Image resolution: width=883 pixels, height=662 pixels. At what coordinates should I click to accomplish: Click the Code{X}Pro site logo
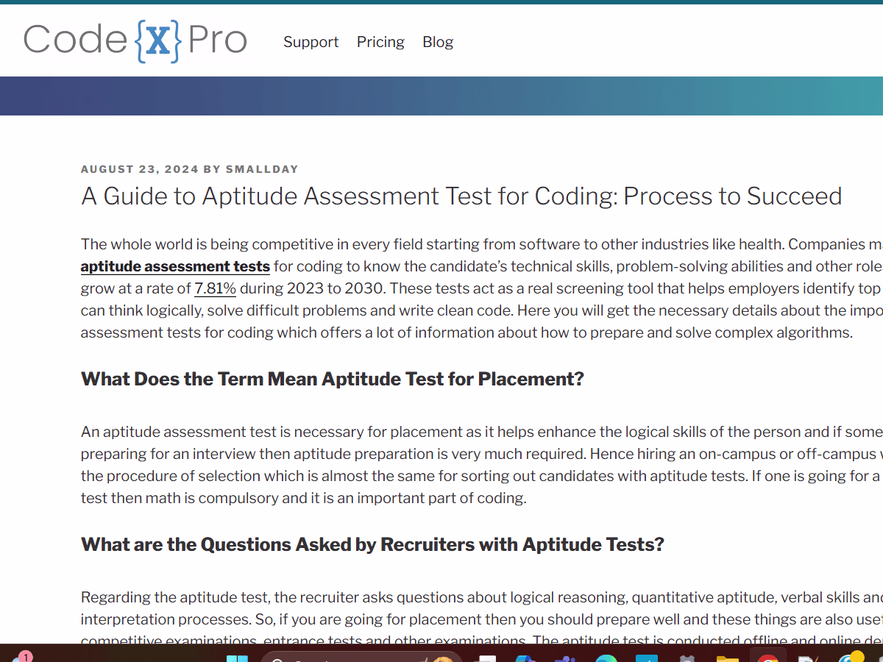[x=135, y=41]
